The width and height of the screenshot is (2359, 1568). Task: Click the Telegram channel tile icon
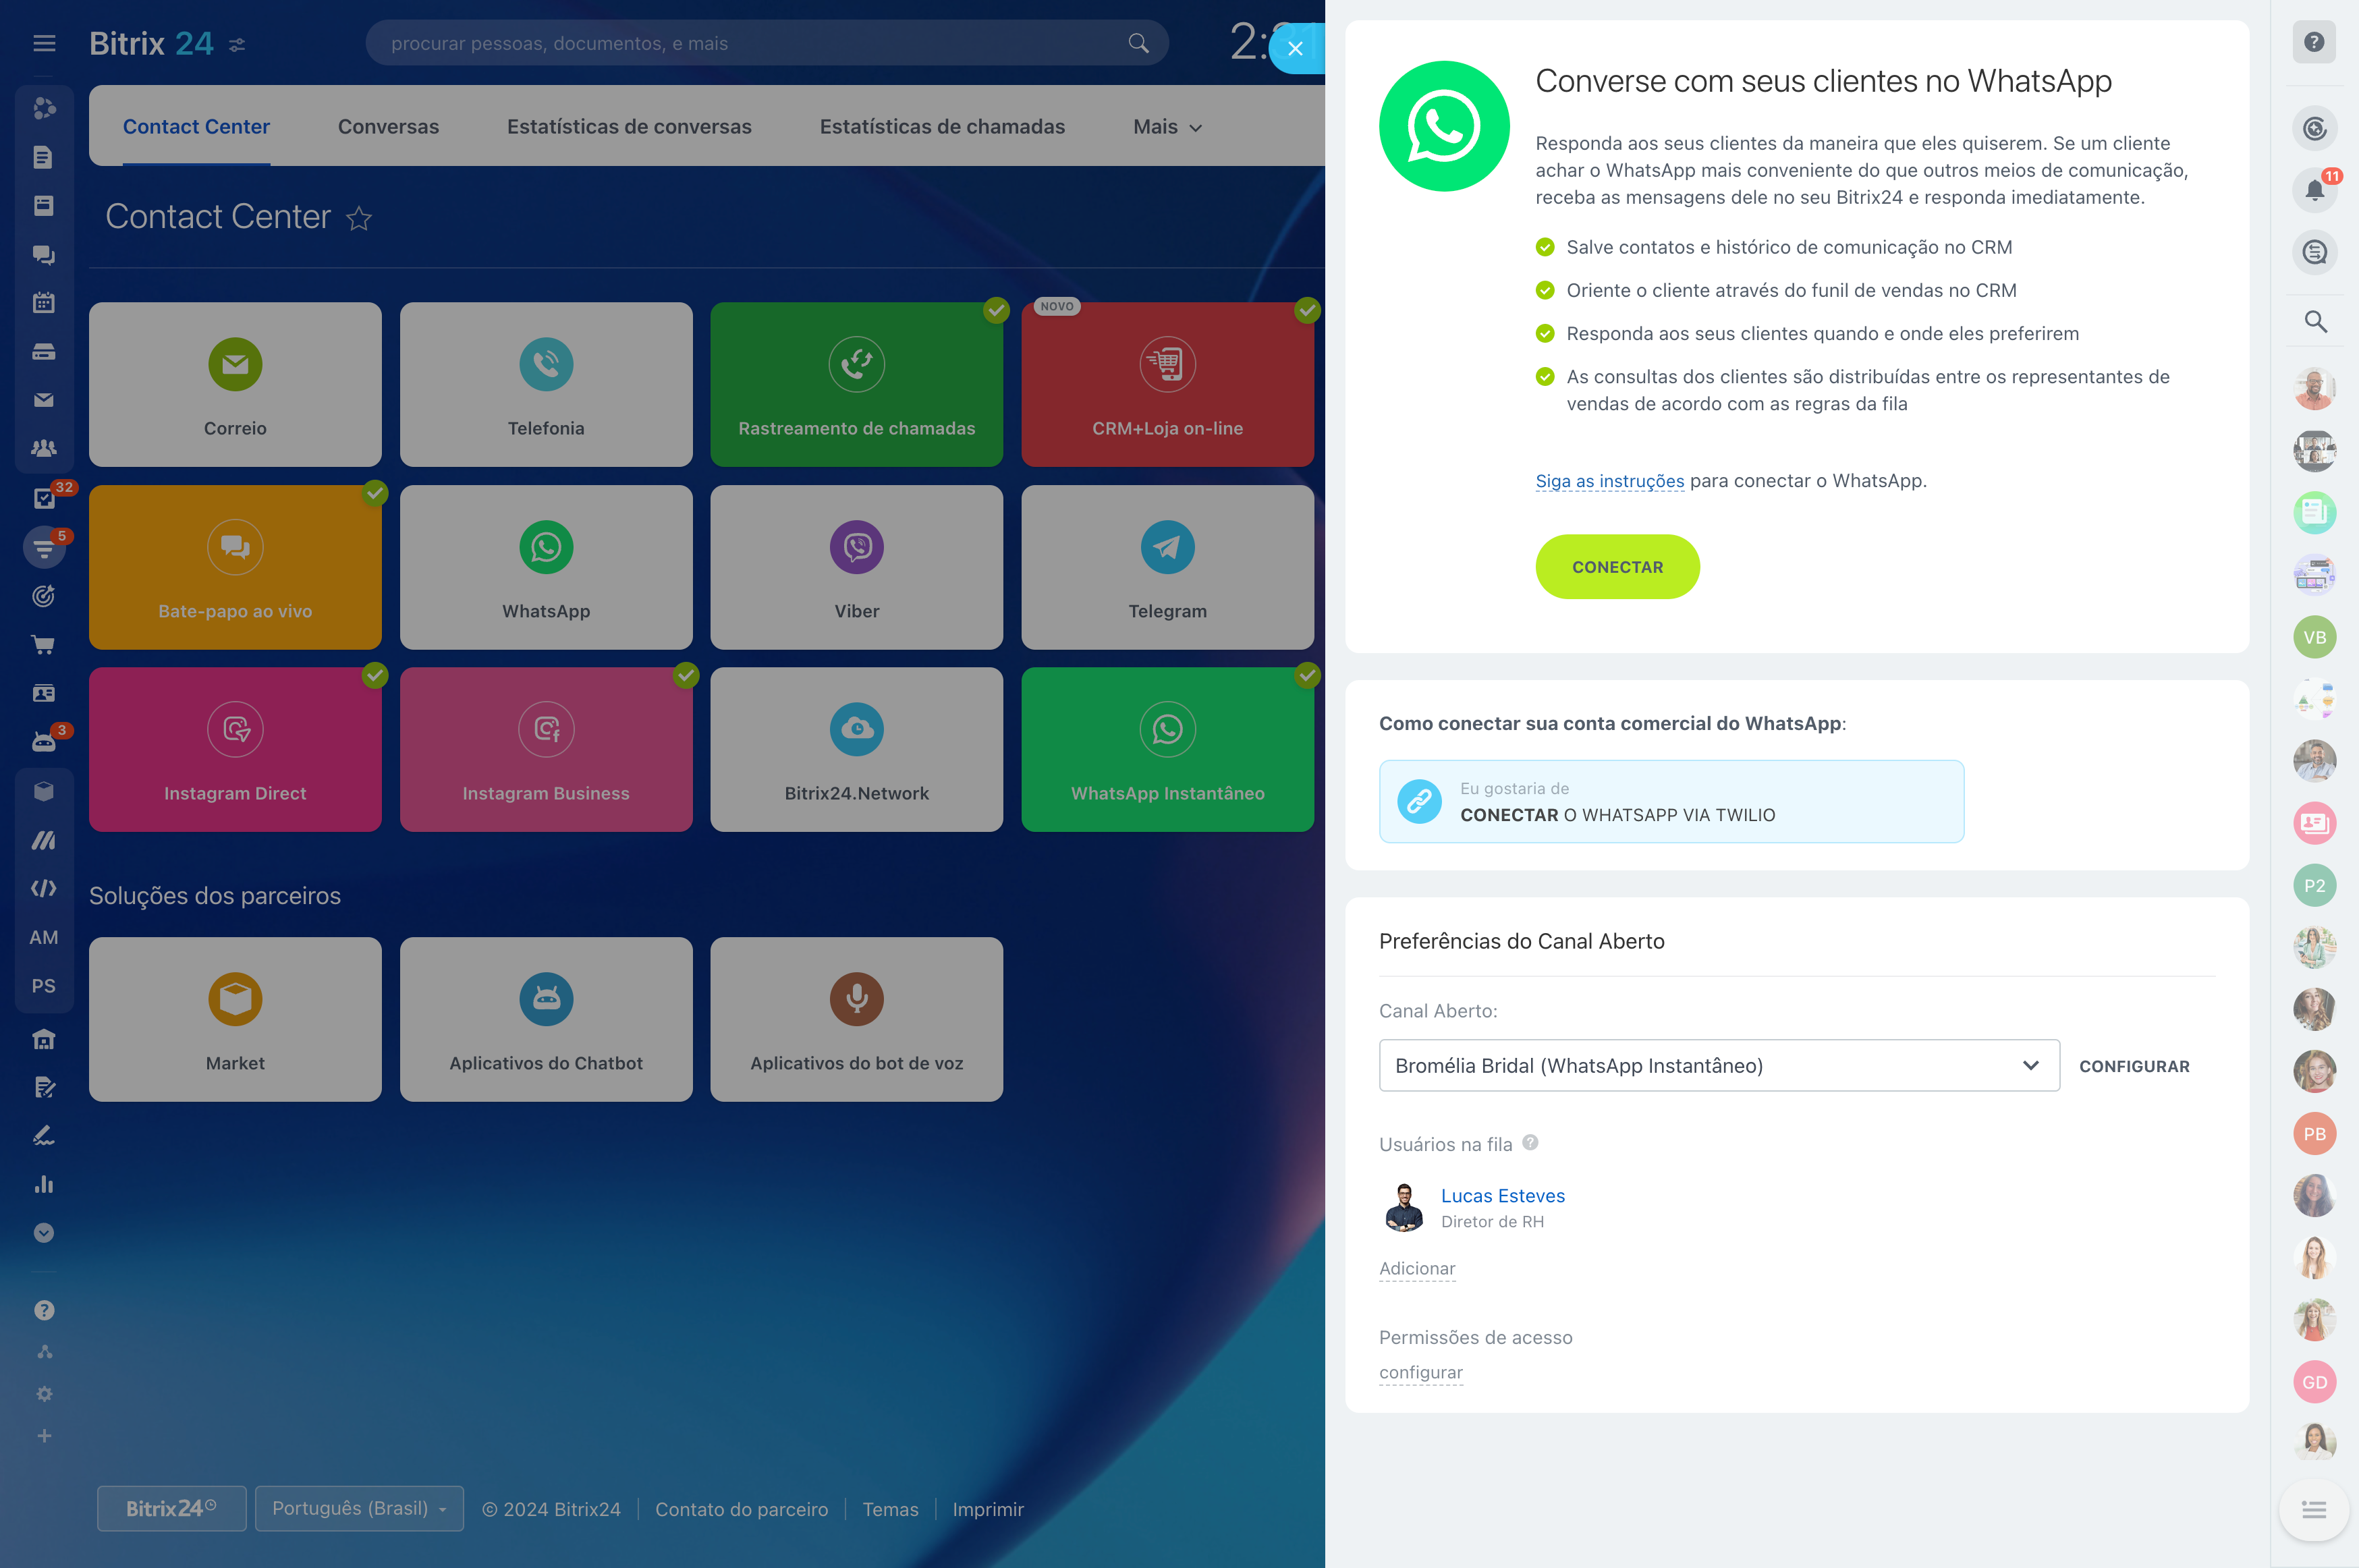(1167, 547)
